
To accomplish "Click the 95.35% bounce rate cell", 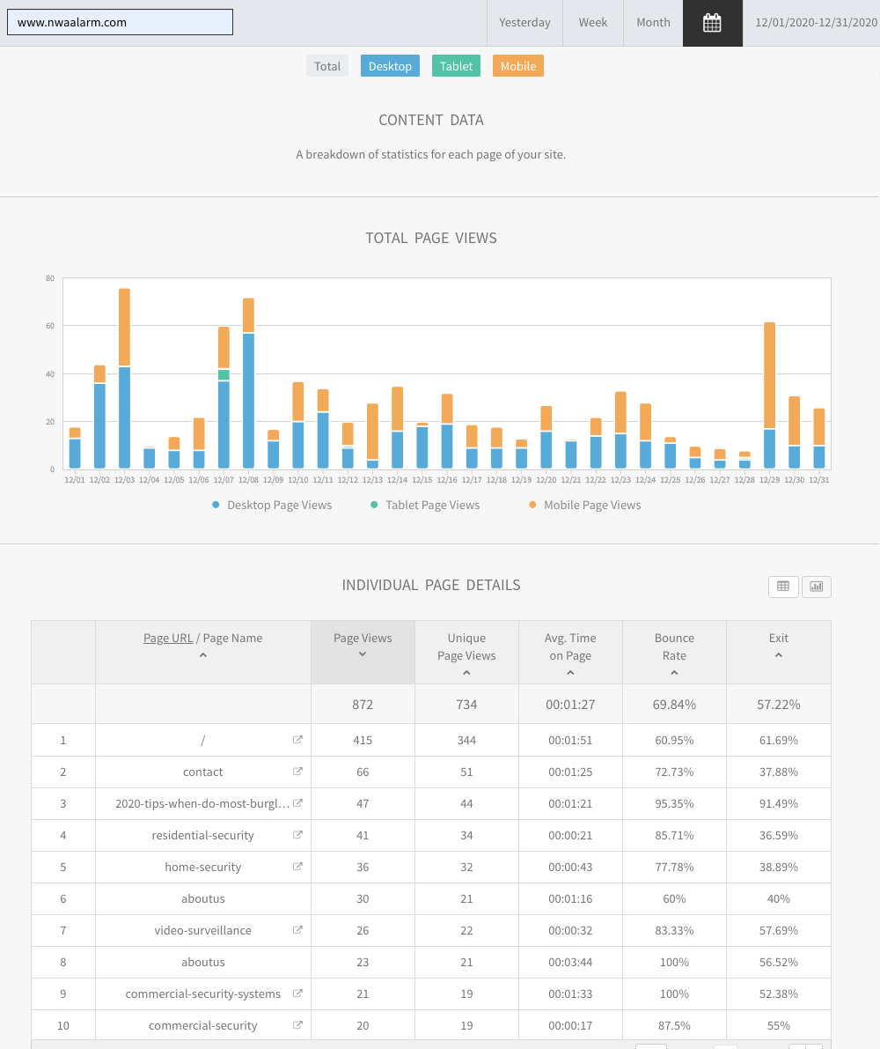I will tap(674, 803).
